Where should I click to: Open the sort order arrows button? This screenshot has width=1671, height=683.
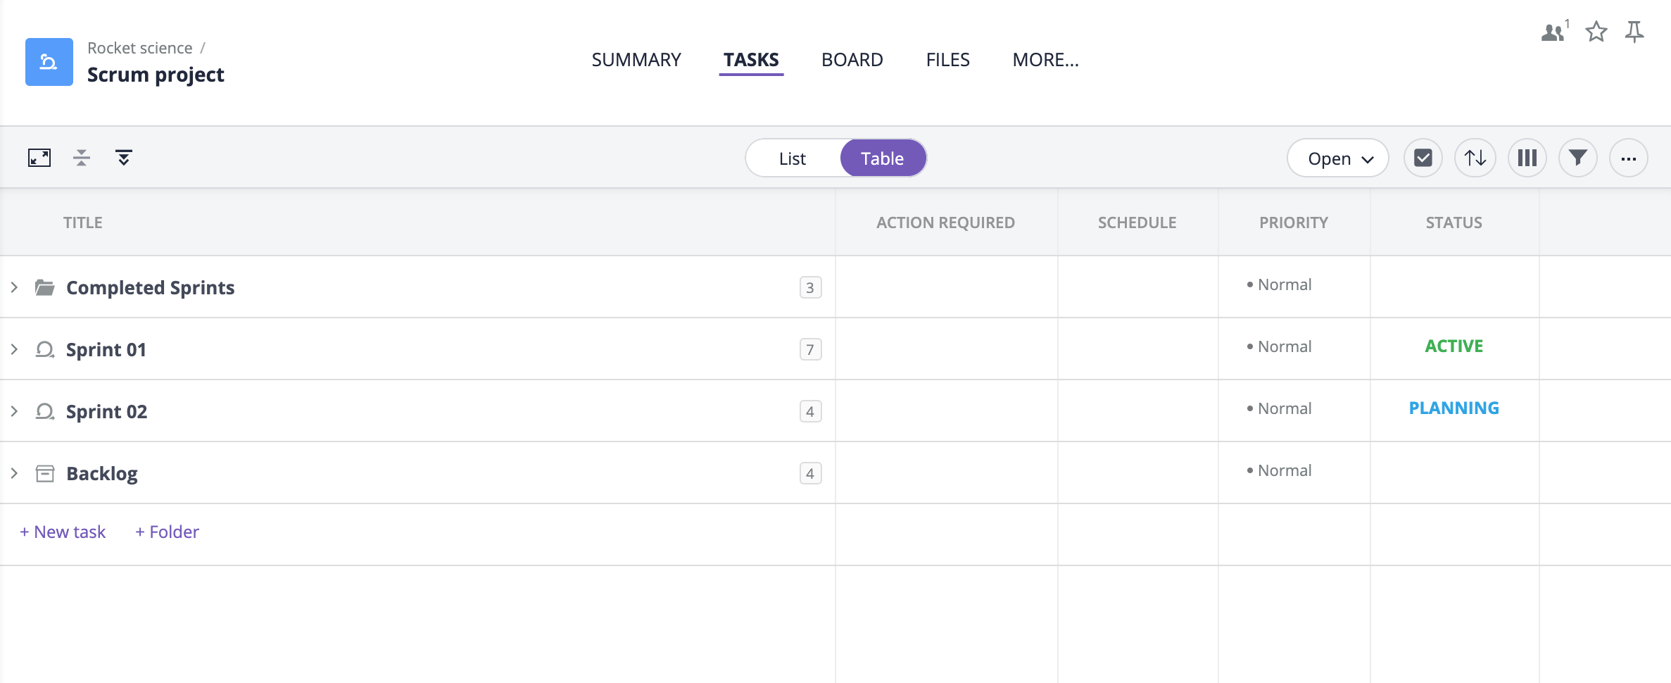pyautogui.click(x=1475, y=158)
